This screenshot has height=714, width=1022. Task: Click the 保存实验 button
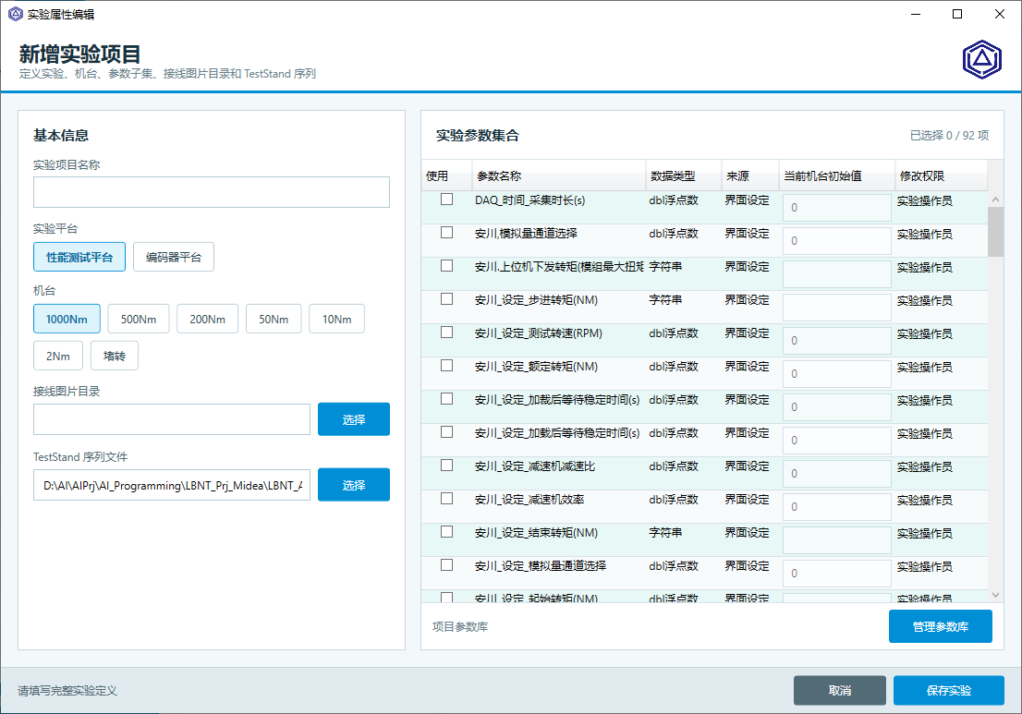click(948, 691)
